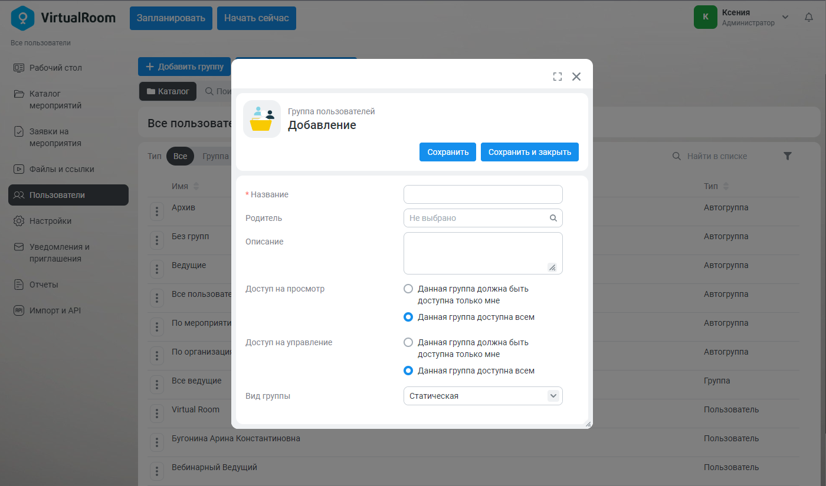This screenshot has height=486, width=826.
Task: Select the Все type filter
Action: tap(181, 156)
